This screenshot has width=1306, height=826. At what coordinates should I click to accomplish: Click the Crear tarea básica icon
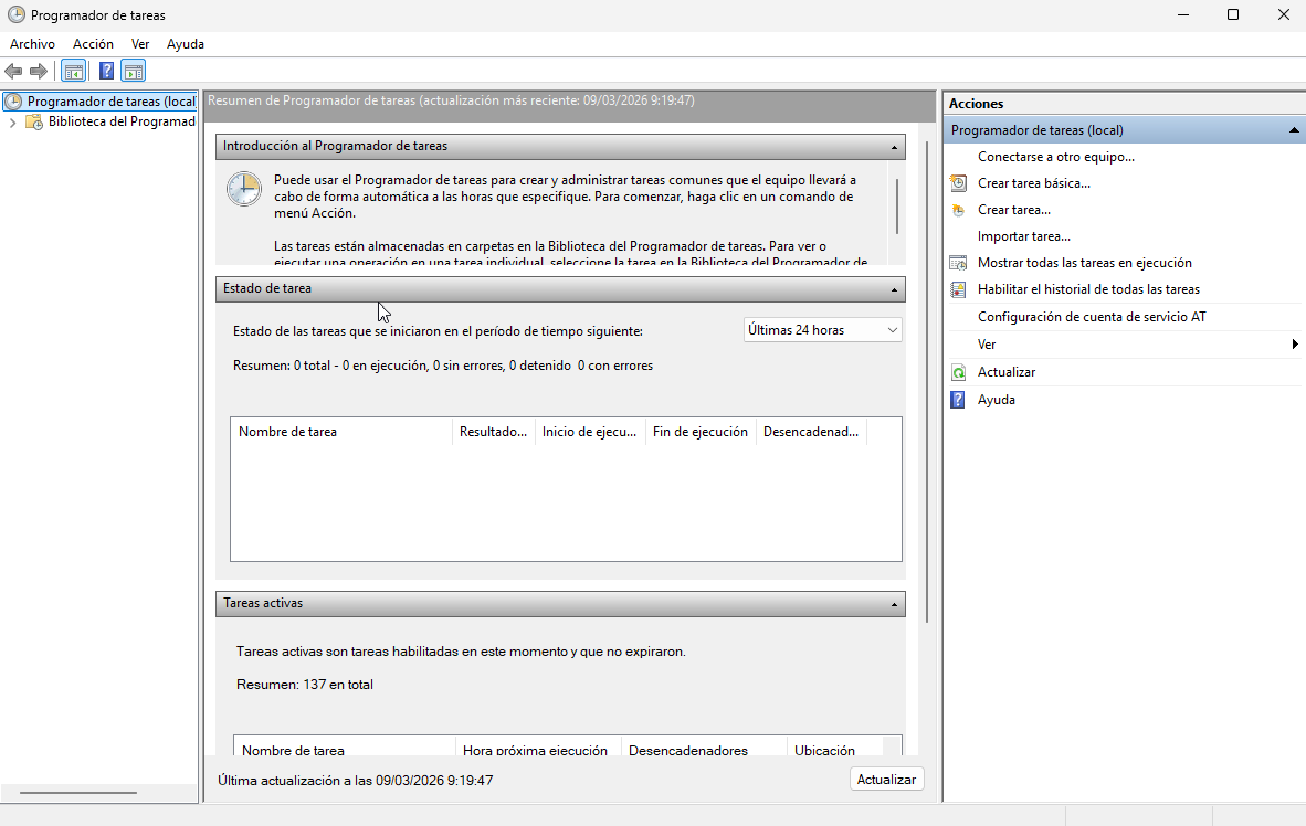(959, 183)
